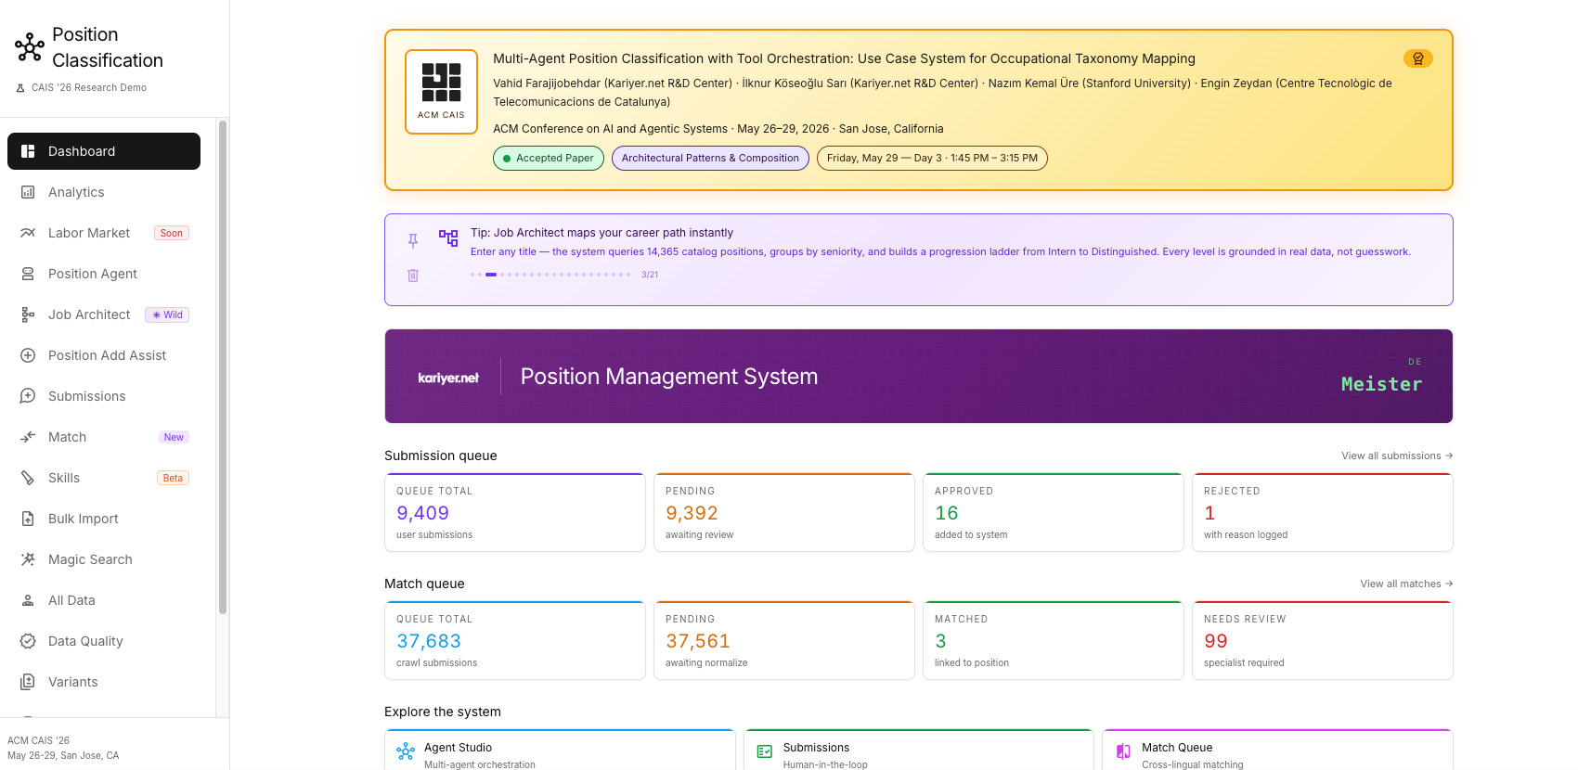The height and width of the screenshot is (770, 1578).
Task: Click the Match arrows icon in sidebar
Action: tap(28, 437)
